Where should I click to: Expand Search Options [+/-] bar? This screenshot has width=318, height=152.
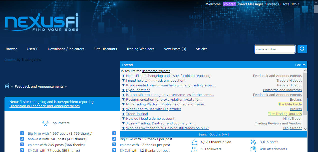tap(214, 134)
